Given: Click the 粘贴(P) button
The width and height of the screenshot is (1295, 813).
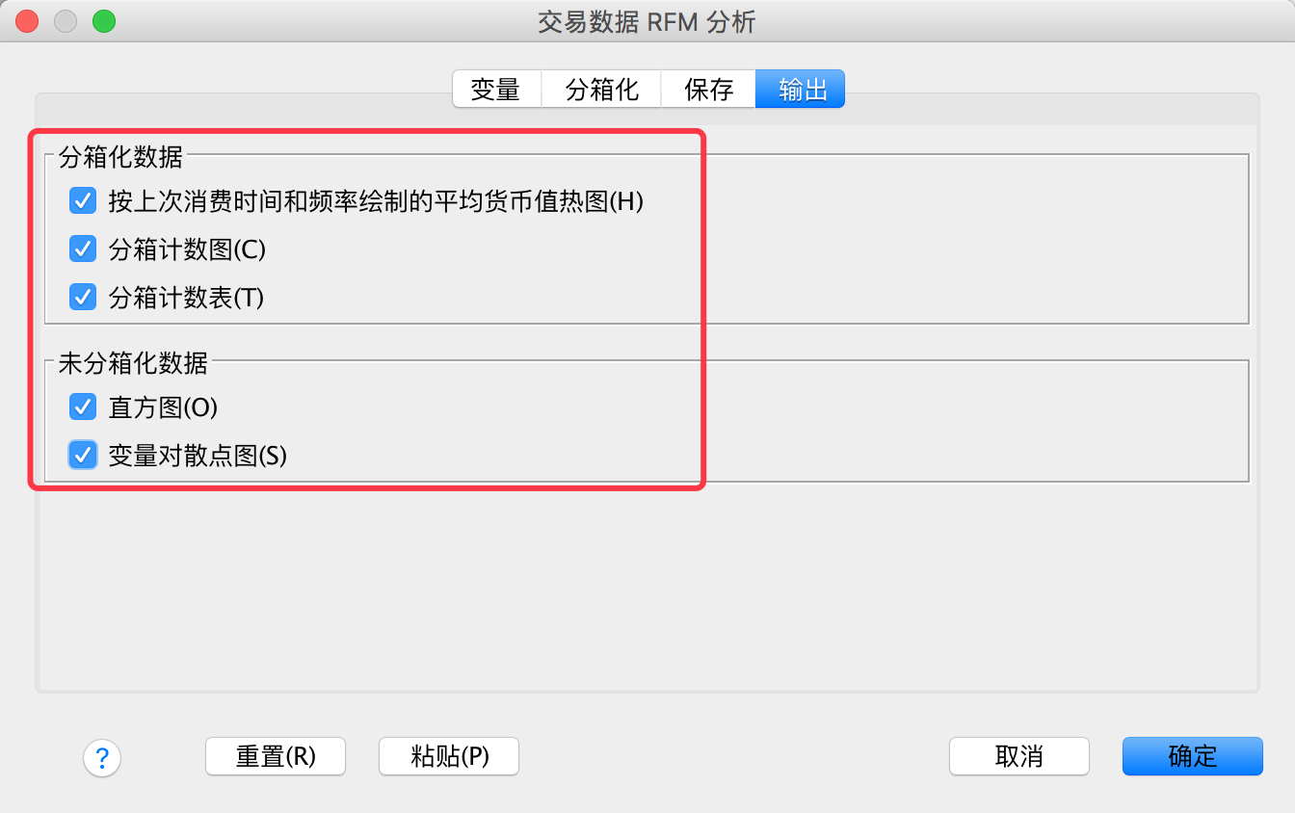Looking at the screenshot, I should [449, 756].
